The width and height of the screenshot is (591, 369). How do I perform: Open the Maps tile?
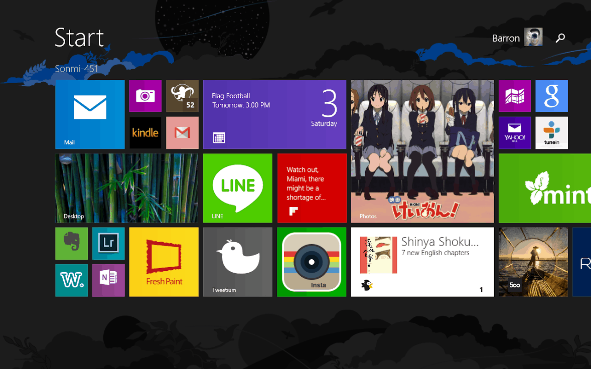(514, 96)
